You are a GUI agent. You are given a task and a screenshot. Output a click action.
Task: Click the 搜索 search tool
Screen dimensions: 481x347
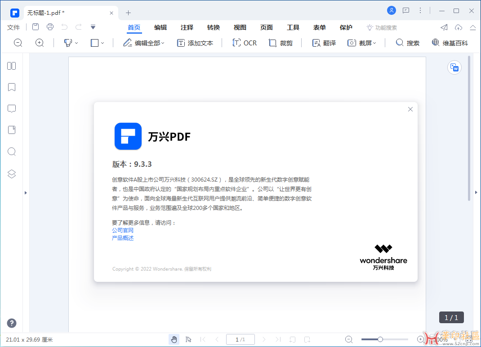pos(407,43)
